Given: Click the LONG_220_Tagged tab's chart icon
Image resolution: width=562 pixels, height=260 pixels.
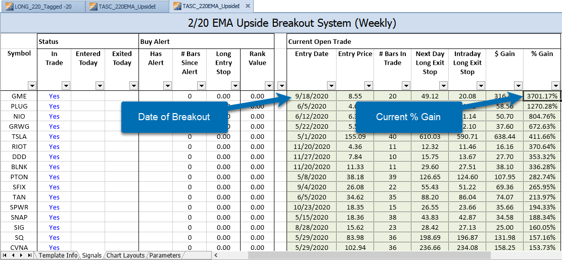Looking at the screenshot, I should [x=9, y=6].
